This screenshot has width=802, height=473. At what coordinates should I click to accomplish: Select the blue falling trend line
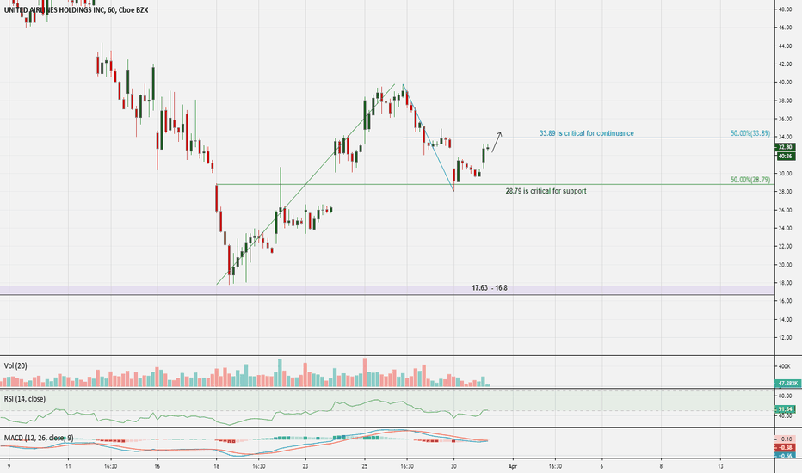click(429, 138)
